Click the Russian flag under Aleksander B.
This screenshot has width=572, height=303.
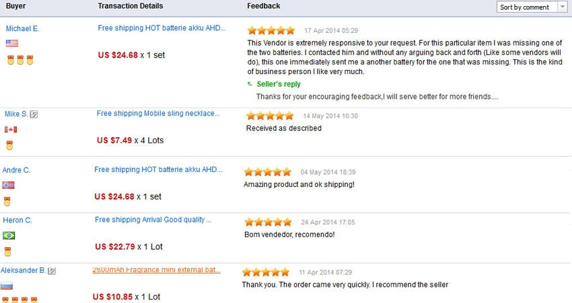(7, 286)
